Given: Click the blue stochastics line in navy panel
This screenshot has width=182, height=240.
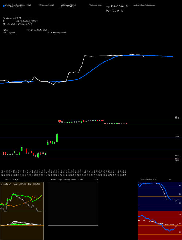Looking at the screenshot, I should coord(165,191).
